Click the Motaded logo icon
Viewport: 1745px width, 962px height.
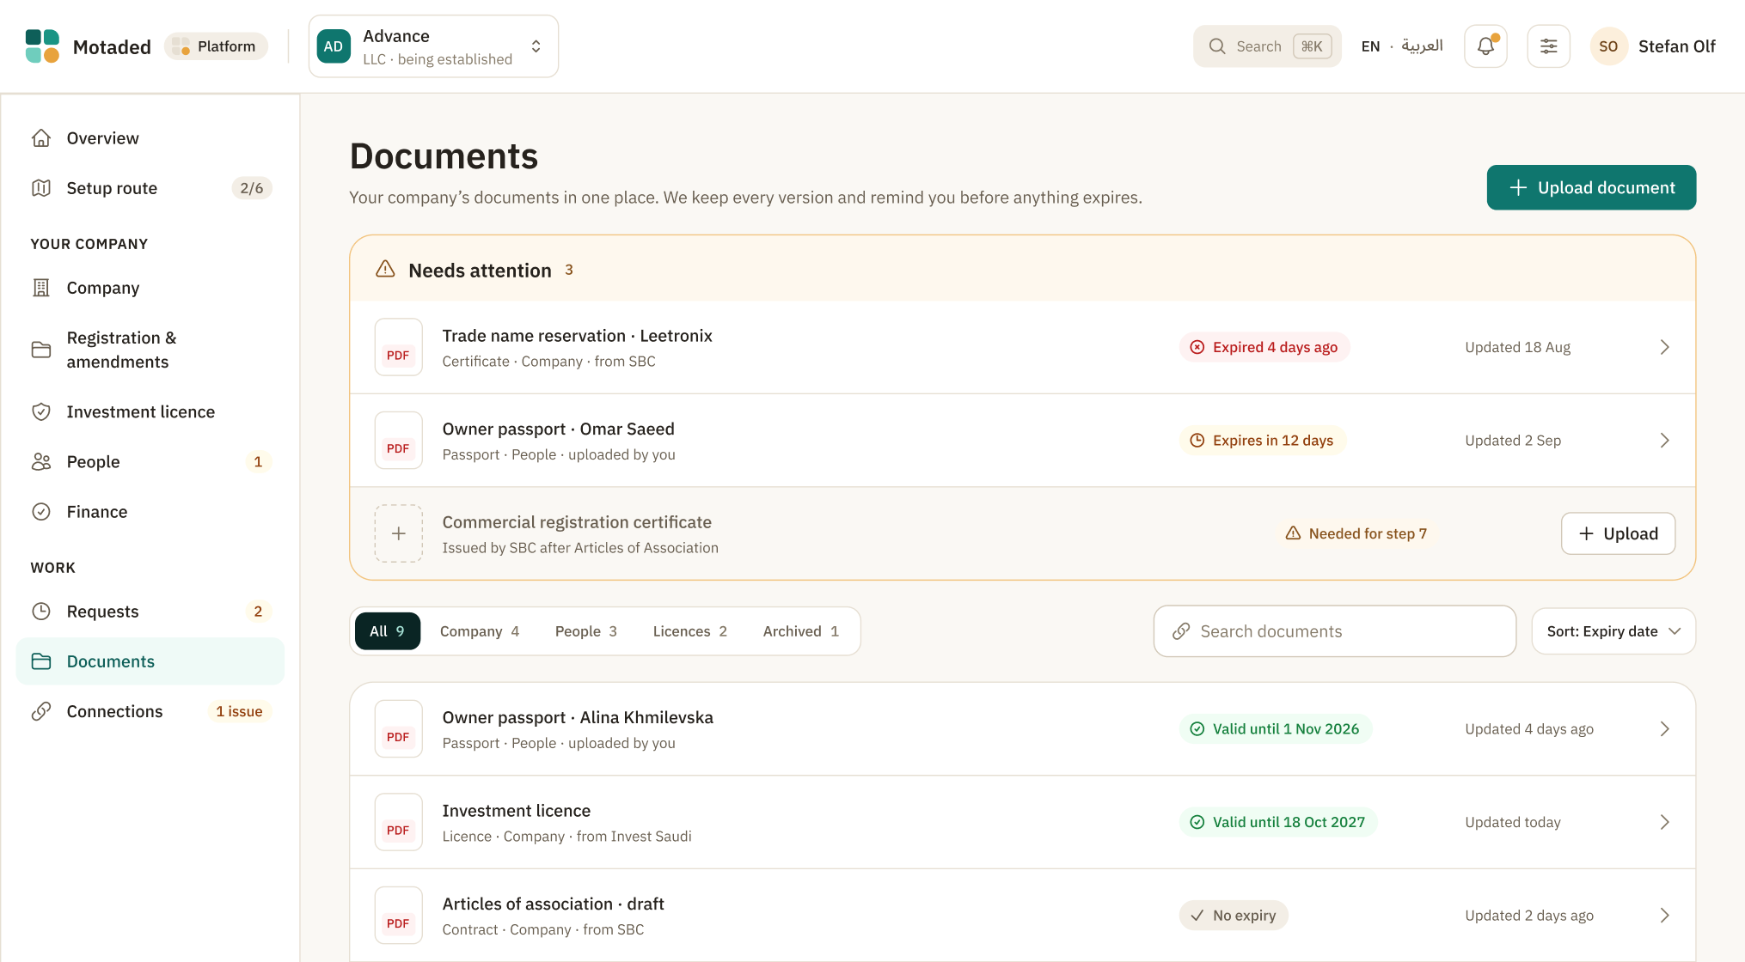(42, 46)
